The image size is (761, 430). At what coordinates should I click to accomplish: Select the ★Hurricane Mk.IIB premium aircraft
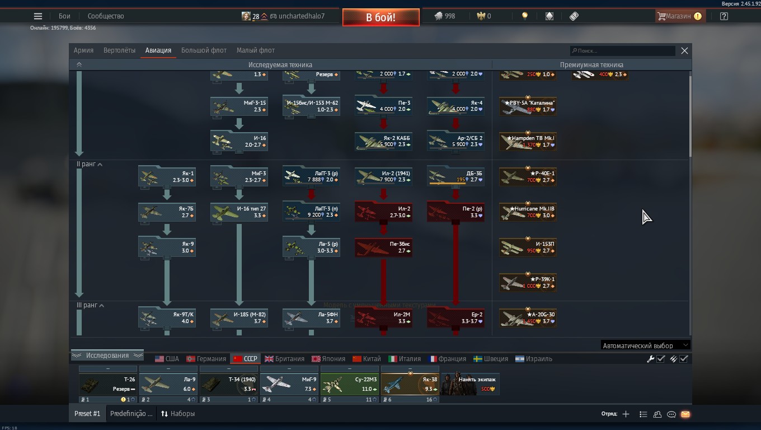pyautogui.click(x=528, y=212)
